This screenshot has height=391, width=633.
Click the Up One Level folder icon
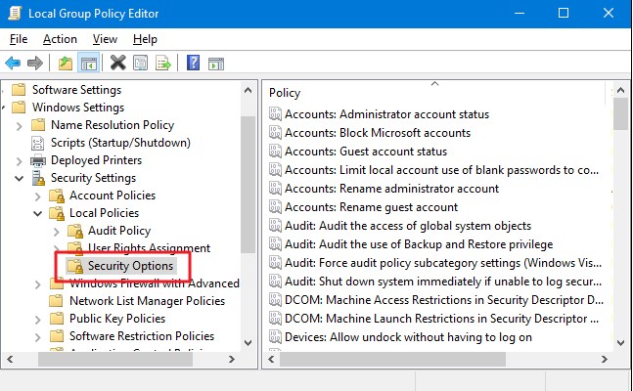click(x=65, y=63)
